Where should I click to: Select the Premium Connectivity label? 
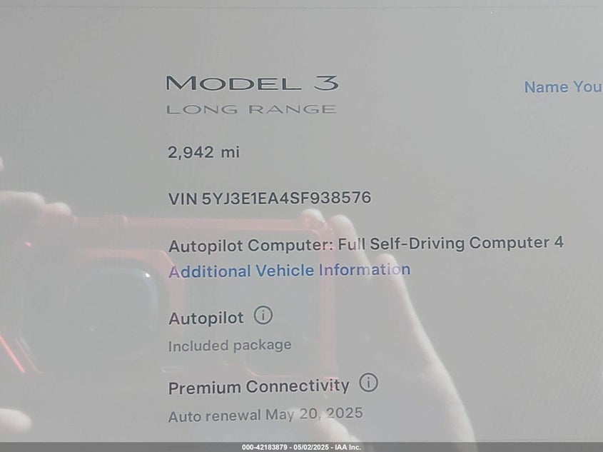[x=258, y=386]
